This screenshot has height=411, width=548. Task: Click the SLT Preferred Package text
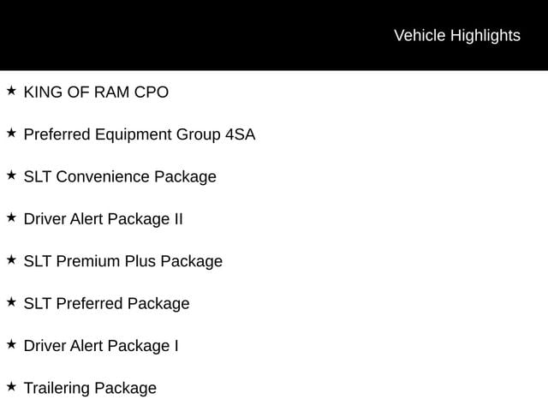(x=106, y=304)
